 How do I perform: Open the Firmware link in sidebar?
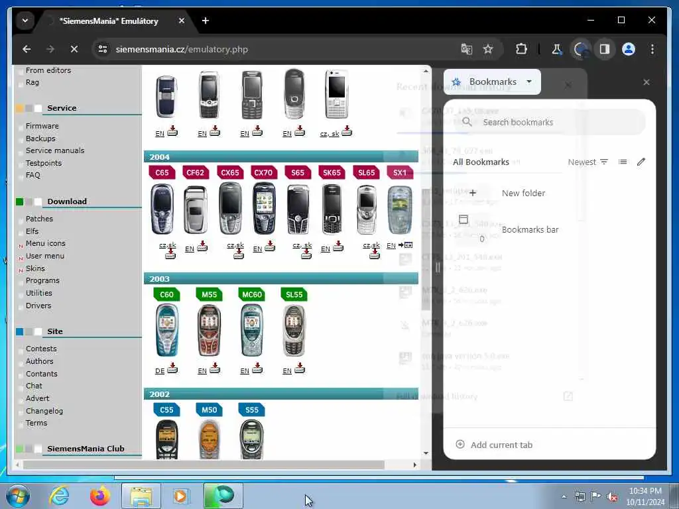(42, 126)
